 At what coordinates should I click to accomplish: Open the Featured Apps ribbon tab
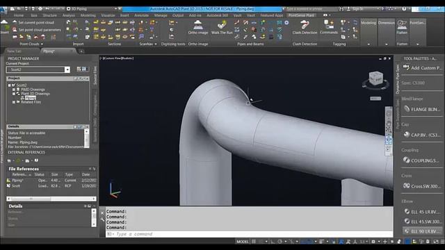272,15
